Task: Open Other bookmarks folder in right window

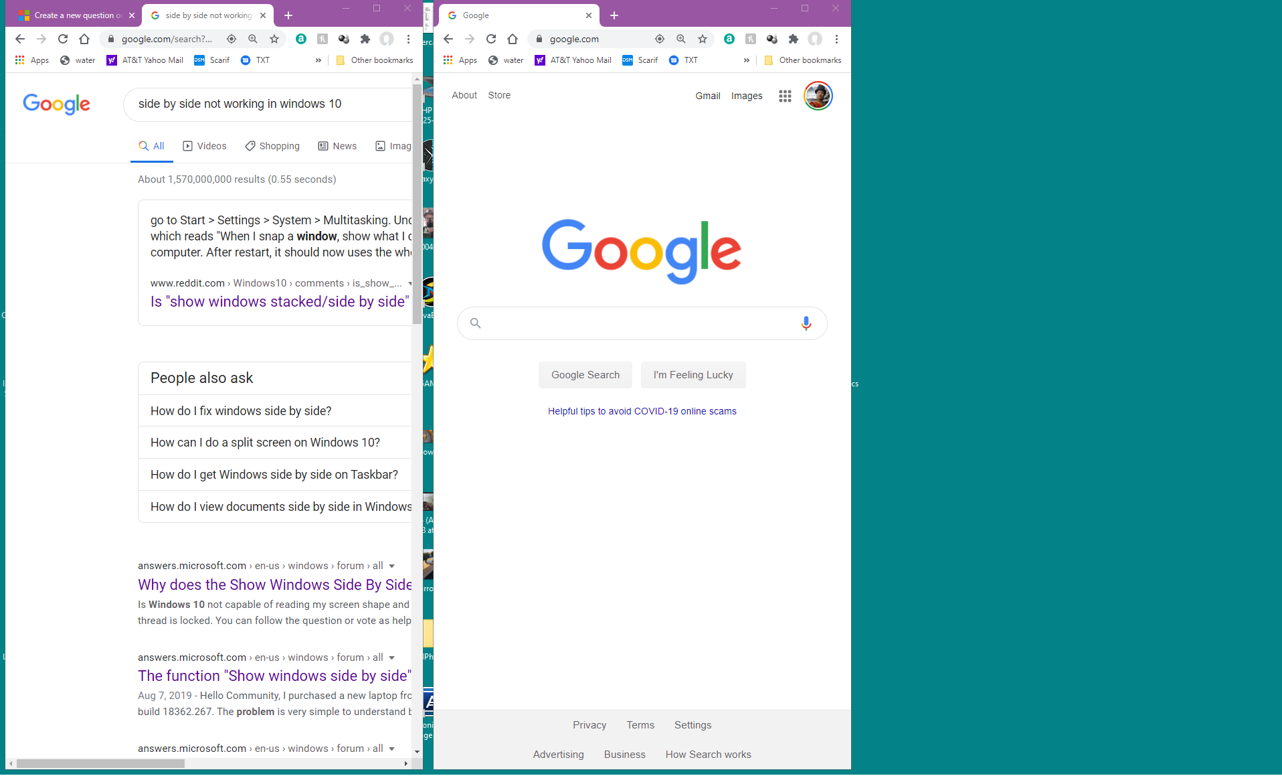Action: [x=803, y=60]
